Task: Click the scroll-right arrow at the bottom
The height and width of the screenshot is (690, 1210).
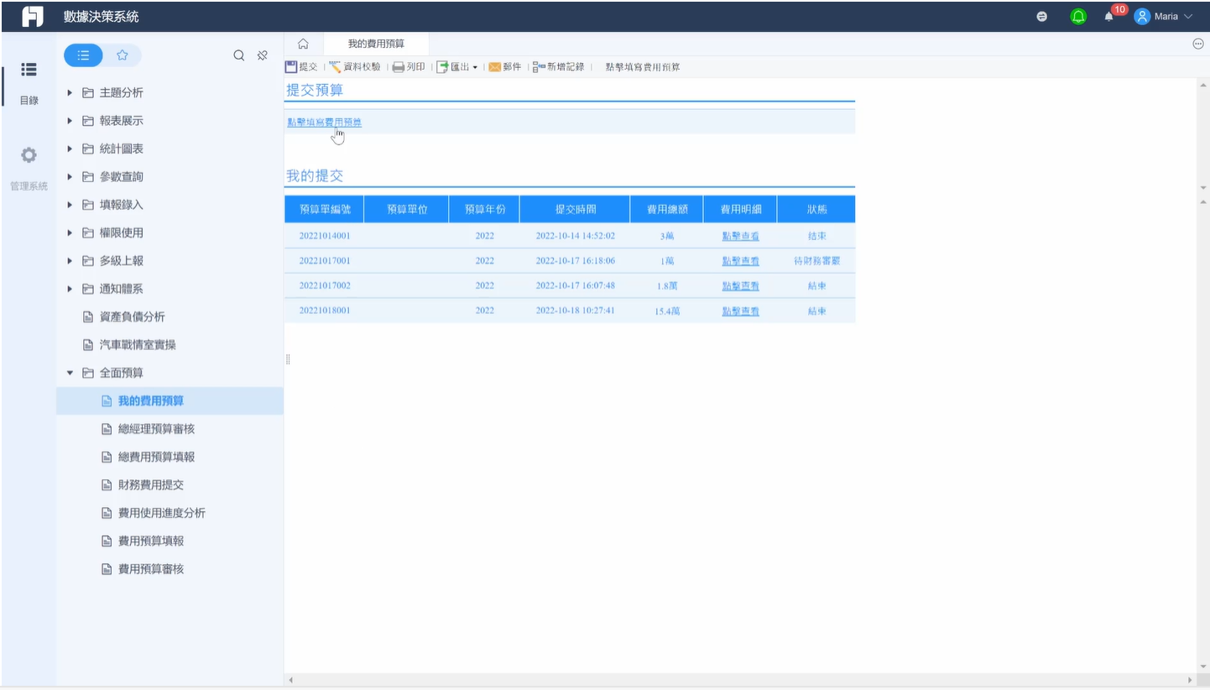Action: [x=1190, y=680]
